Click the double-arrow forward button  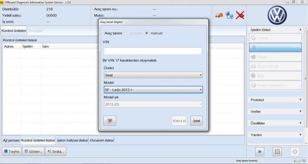pyautogui.click(x=259, y=151)
